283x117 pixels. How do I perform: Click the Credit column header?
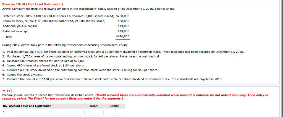[x=114, y=106]
